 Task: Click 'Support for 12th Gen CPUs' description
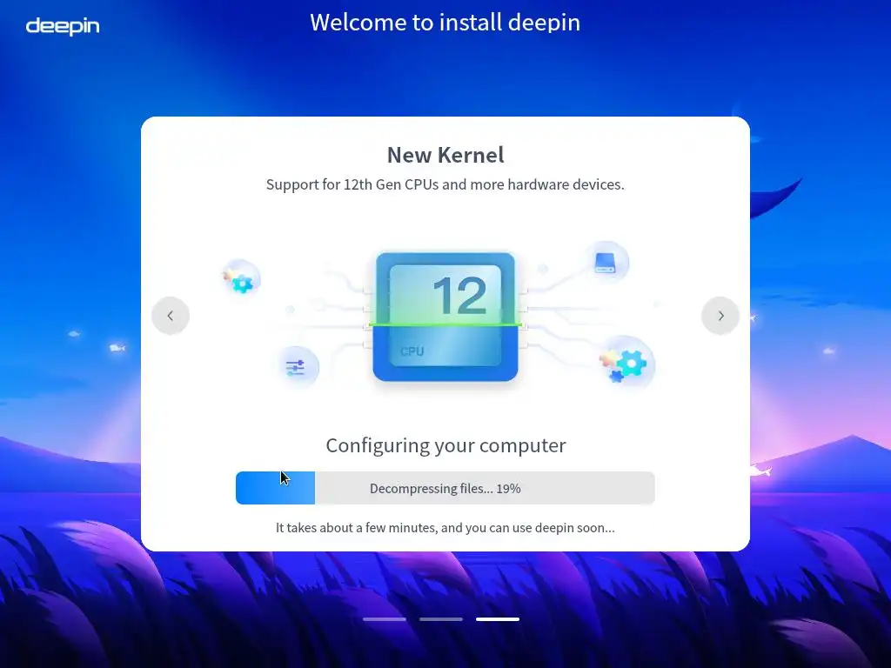445,184
